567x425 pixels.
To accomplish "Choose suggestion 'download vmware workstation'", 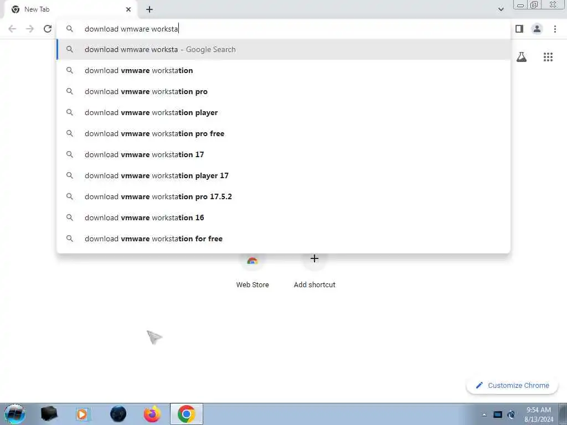I will 283,70.
